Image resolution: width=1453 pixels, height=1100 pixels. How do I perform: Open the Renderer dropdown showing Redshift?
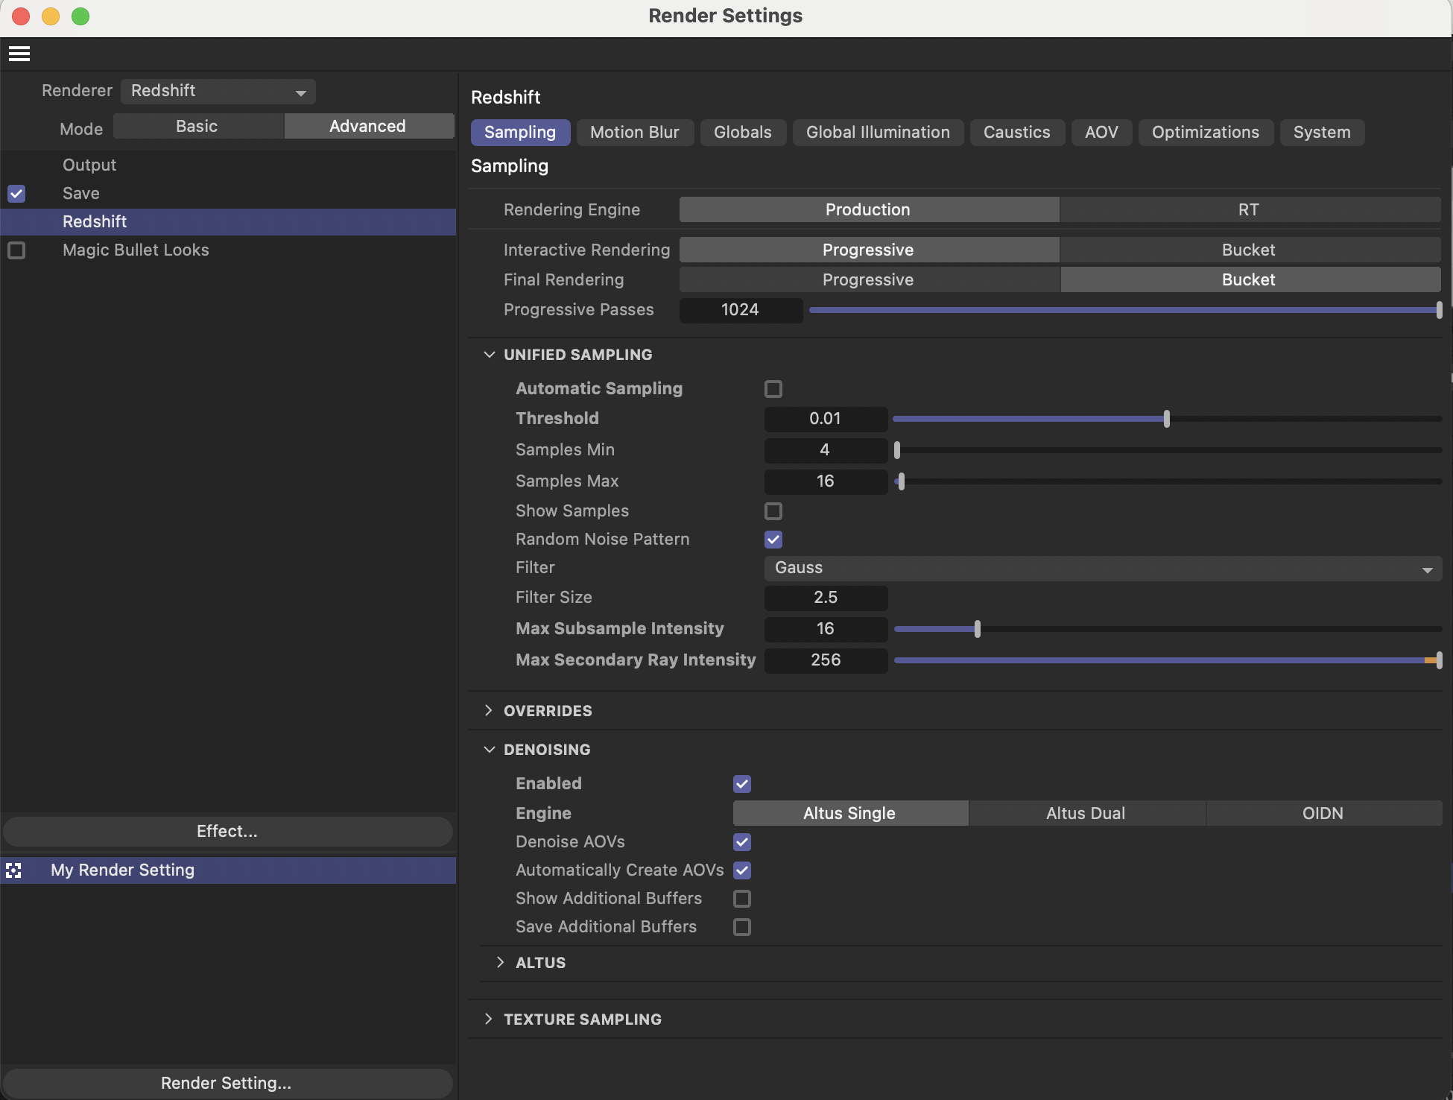point(218,91)
